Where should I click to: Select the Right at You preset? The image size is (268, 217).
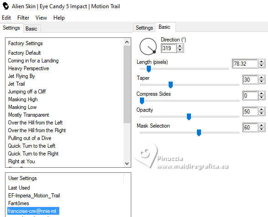coord(21,161)
